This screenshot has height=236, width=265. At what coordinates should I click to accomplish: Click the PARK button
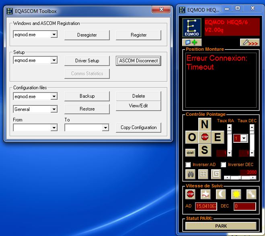(221, 226)
